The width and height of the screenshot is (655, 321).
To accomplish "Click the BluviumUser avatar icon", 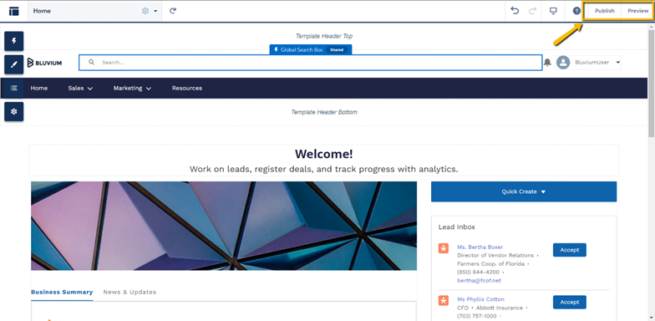I will pos(563,62).
